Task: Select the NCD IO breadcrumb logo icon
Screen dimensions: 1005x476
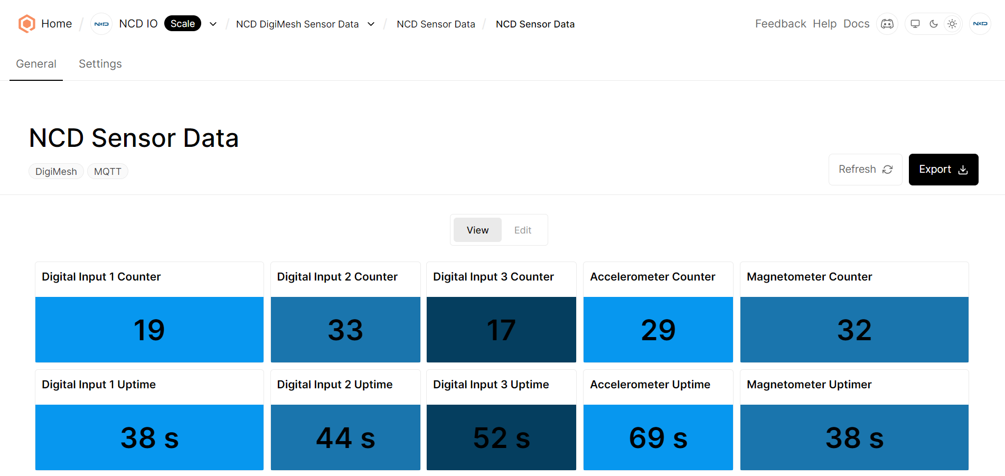Action: 101,24
